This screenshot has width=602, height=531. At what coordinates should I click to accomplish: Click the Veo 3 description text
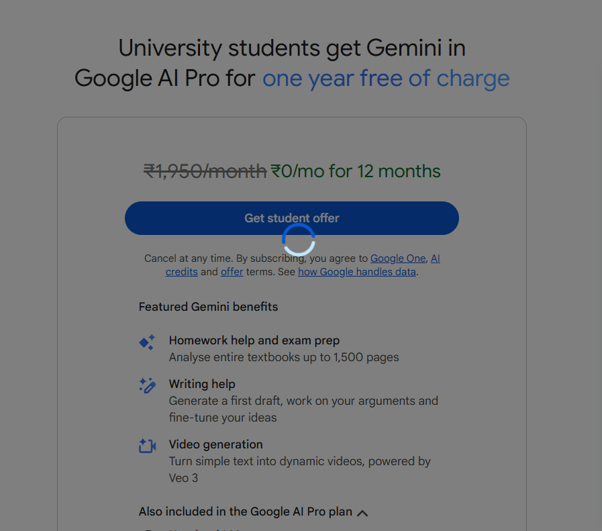point(183,478)
